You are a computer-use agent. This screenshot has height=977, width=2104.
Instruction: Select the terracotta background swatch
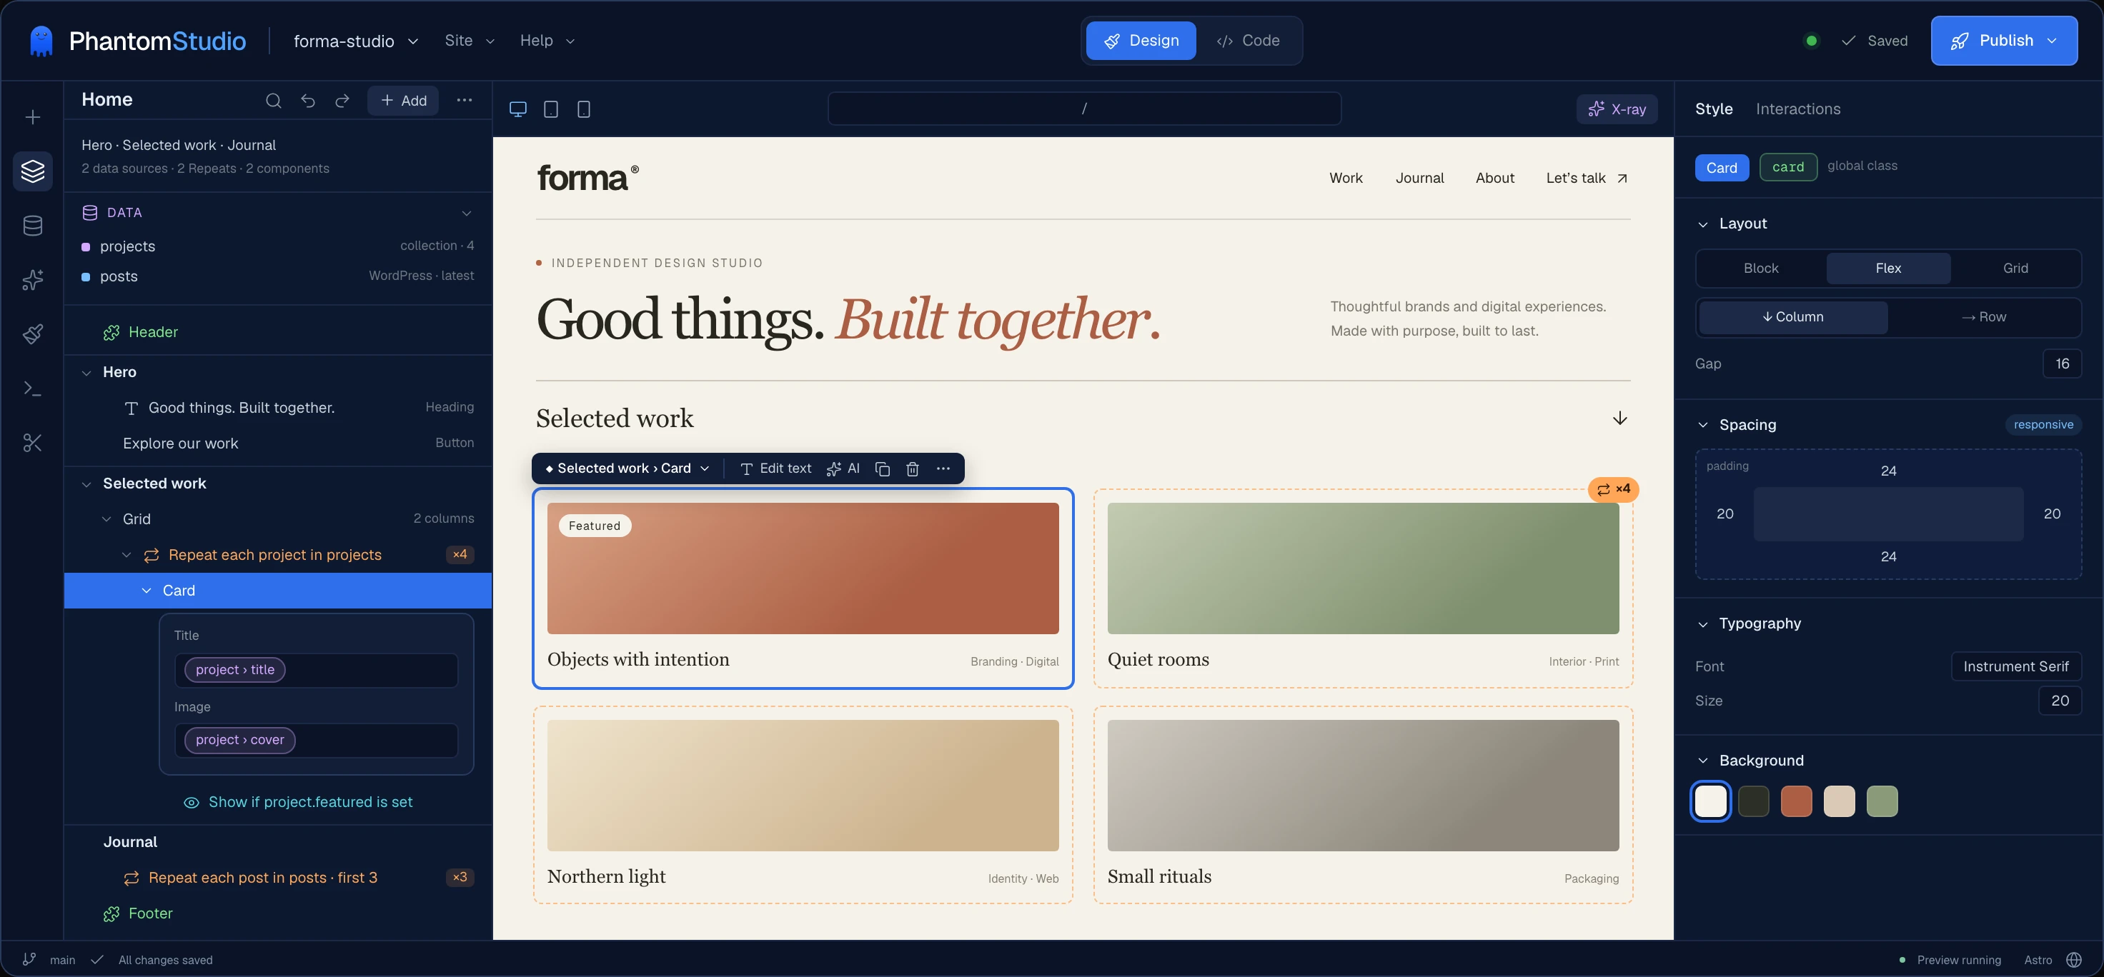tap(1796, 801)
